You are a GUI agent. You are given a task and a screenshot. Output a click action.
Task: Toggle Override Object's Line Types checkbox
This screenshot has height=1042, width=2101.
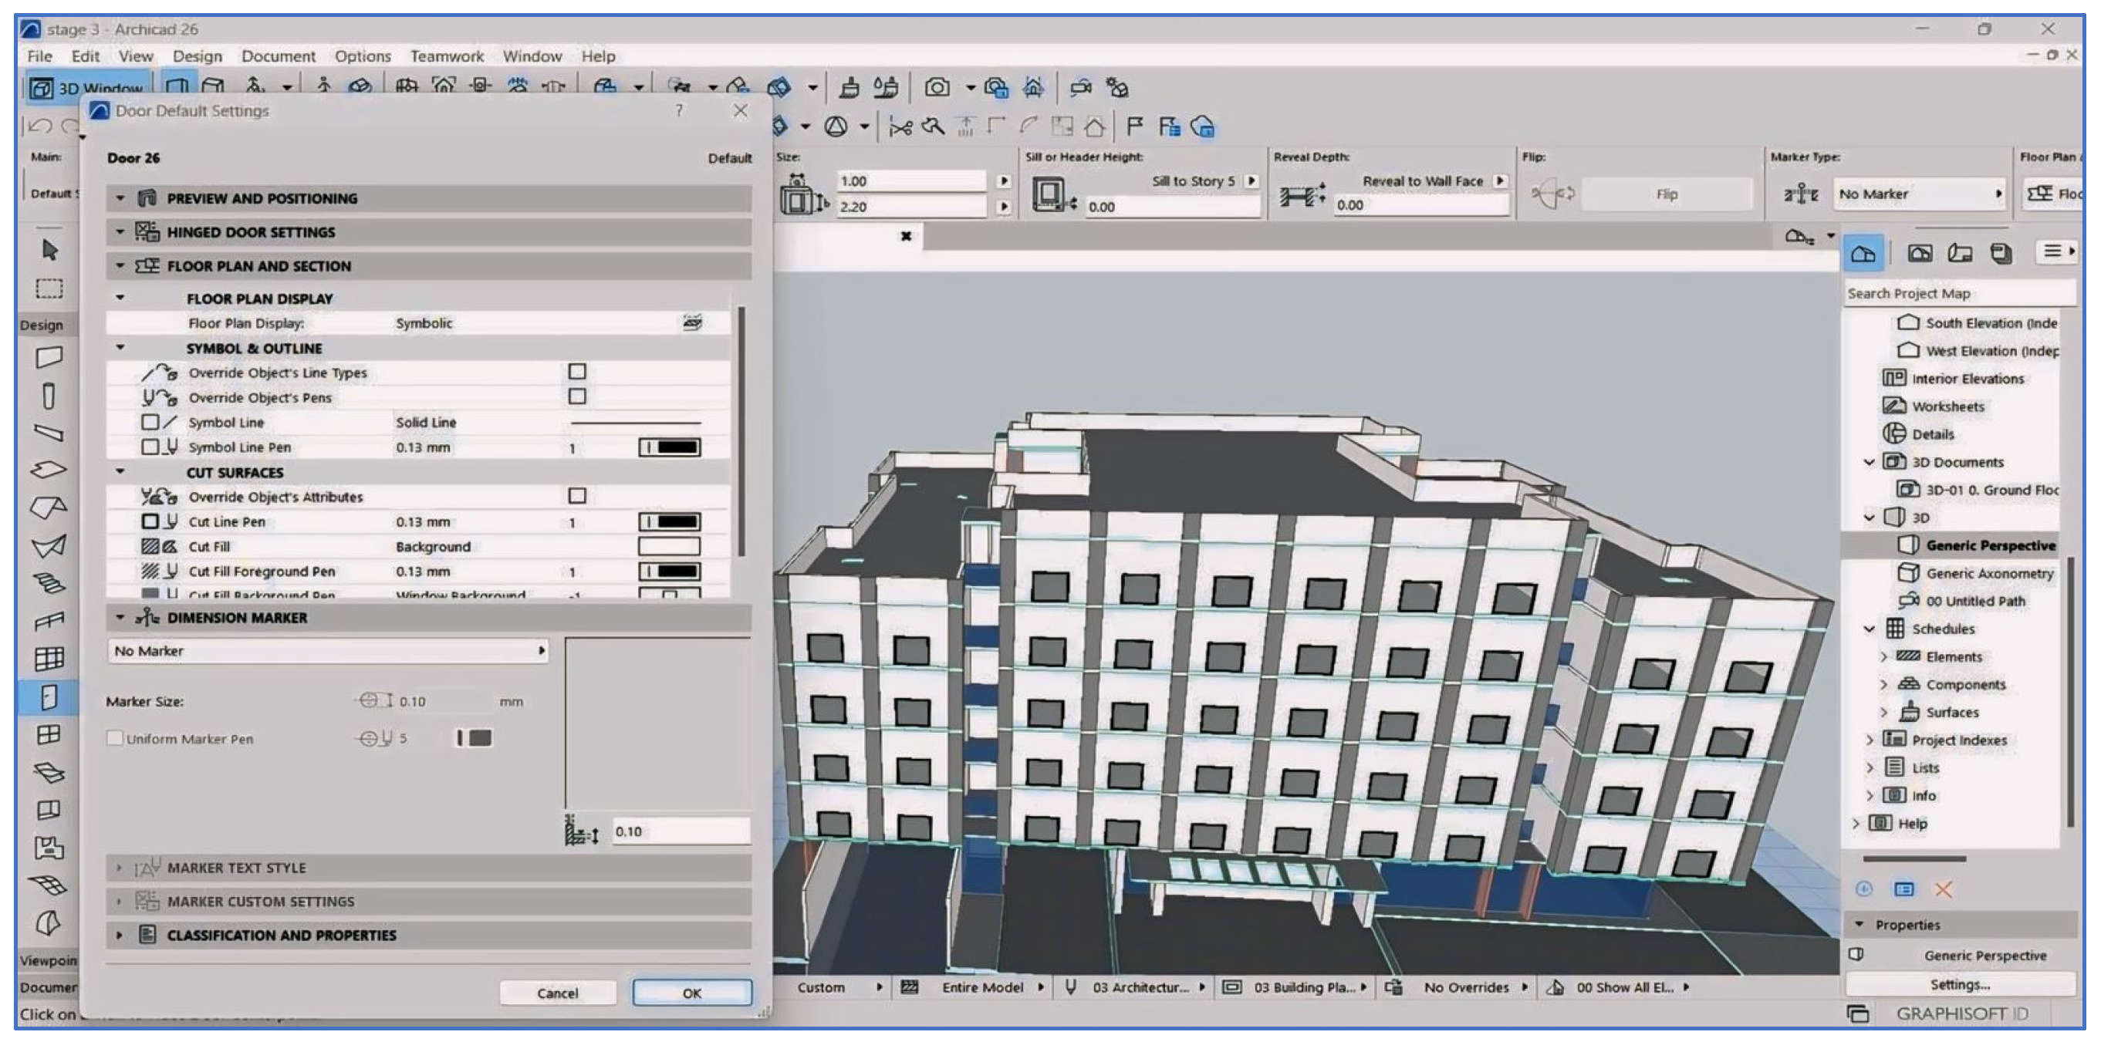pyautogui.click(x=577, y=372)
